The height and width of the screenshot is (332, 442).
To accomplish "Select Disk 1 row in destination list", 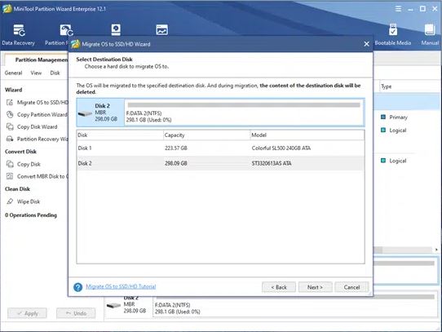I will click(x=220, y=148).
